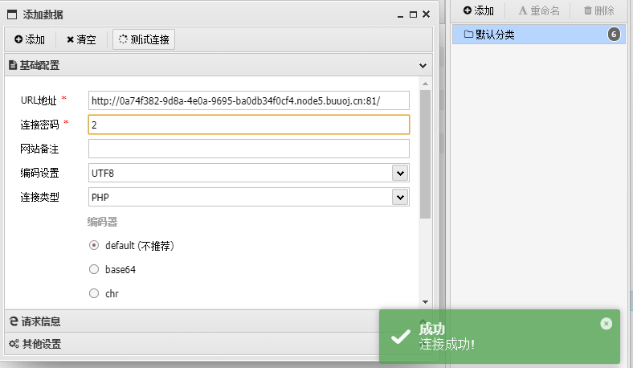Select the chr encoder radio button
The image size is (633, 368).
[94, 294]
